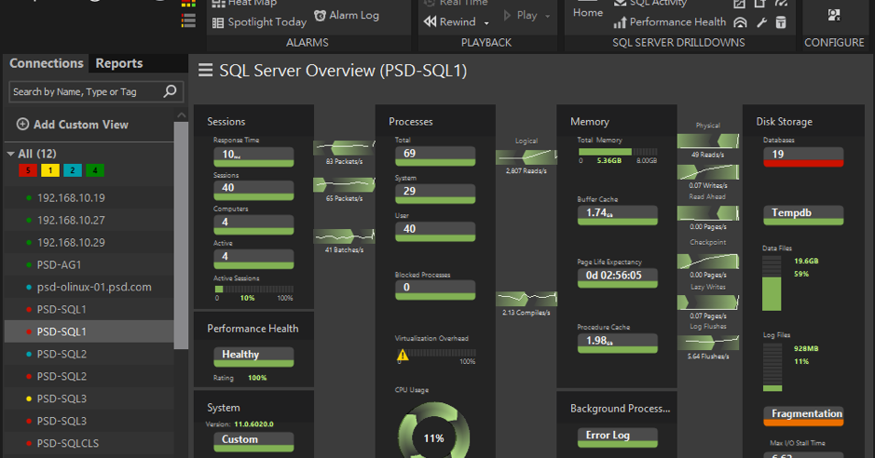875x458 pixels.
Task: Open the Play dropdown arrow
Action: (x=547, y=16)
